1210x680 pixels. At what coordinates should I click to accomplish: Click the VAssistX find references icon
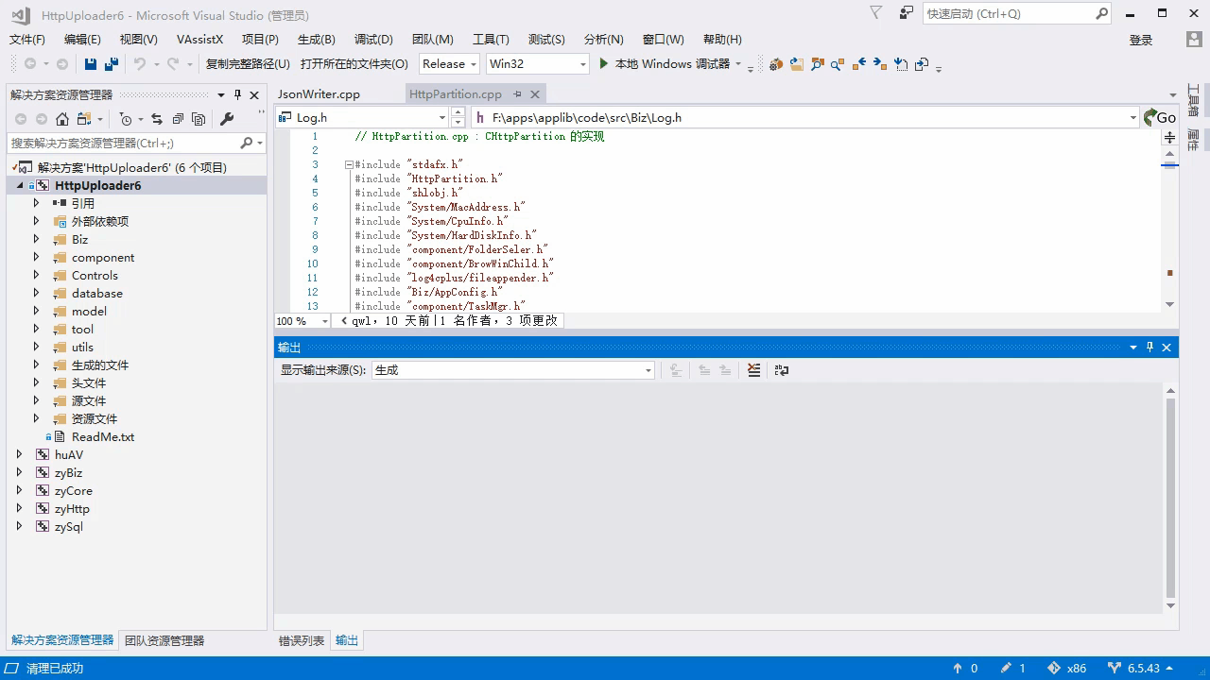838,64
